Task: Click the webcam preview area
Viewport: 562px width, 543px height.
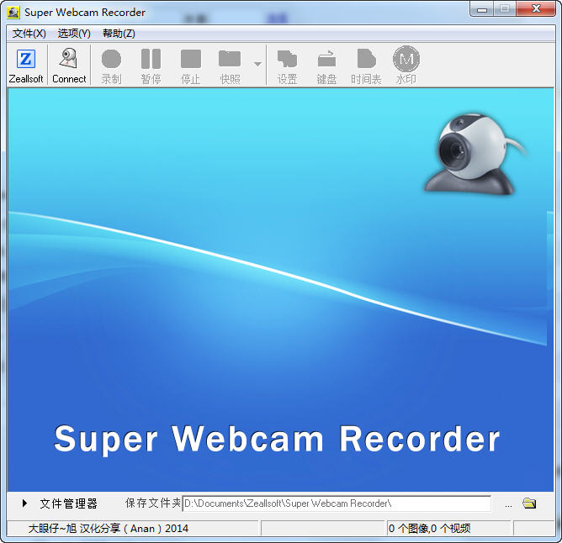Action: [x=281, y=289]
